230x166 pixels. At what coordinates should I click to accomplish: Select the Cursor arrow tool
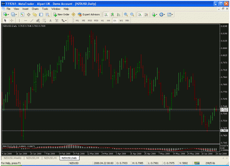pyautogui.click(x=5, y=21)
